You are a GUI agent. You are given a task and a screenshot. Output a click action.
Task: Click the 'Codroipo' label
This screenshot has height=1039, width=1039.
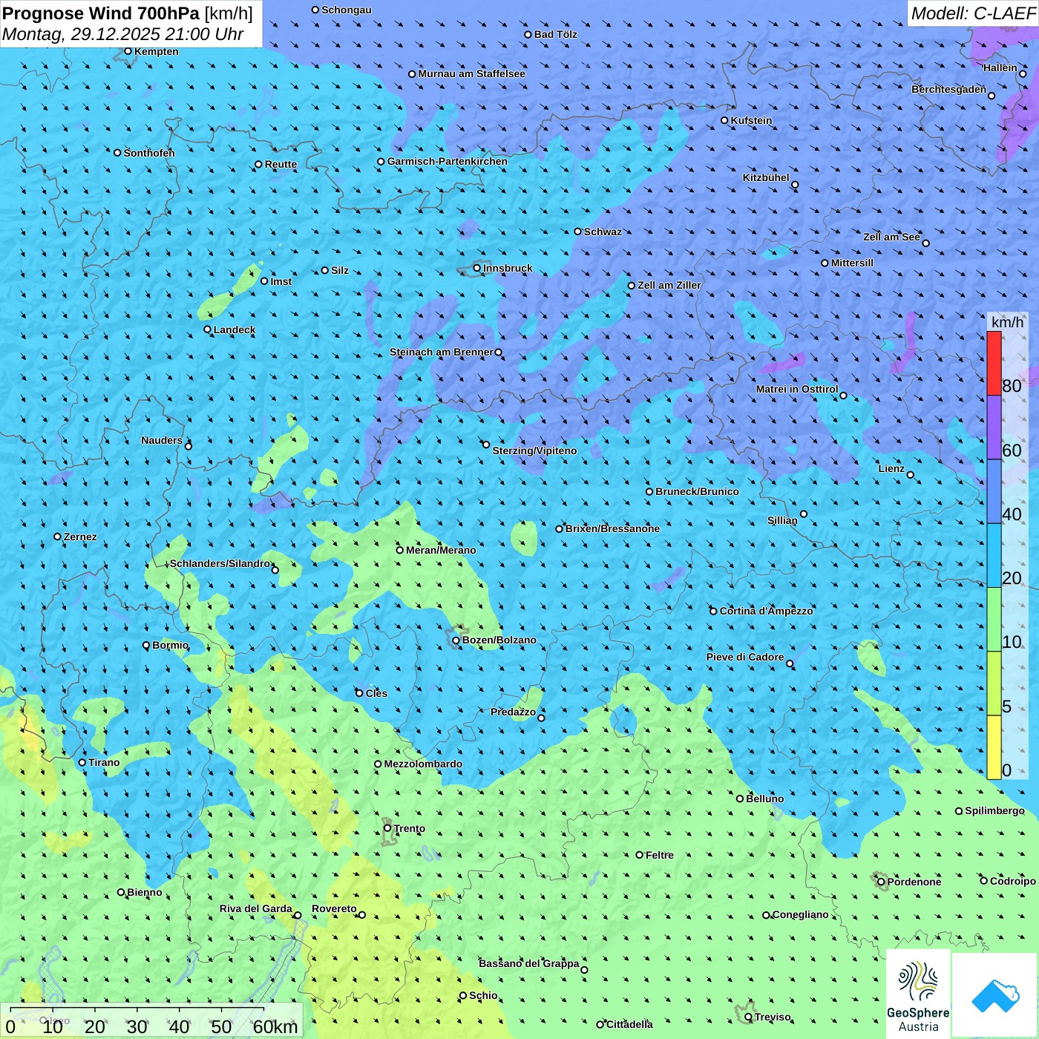click(1013, 881)
